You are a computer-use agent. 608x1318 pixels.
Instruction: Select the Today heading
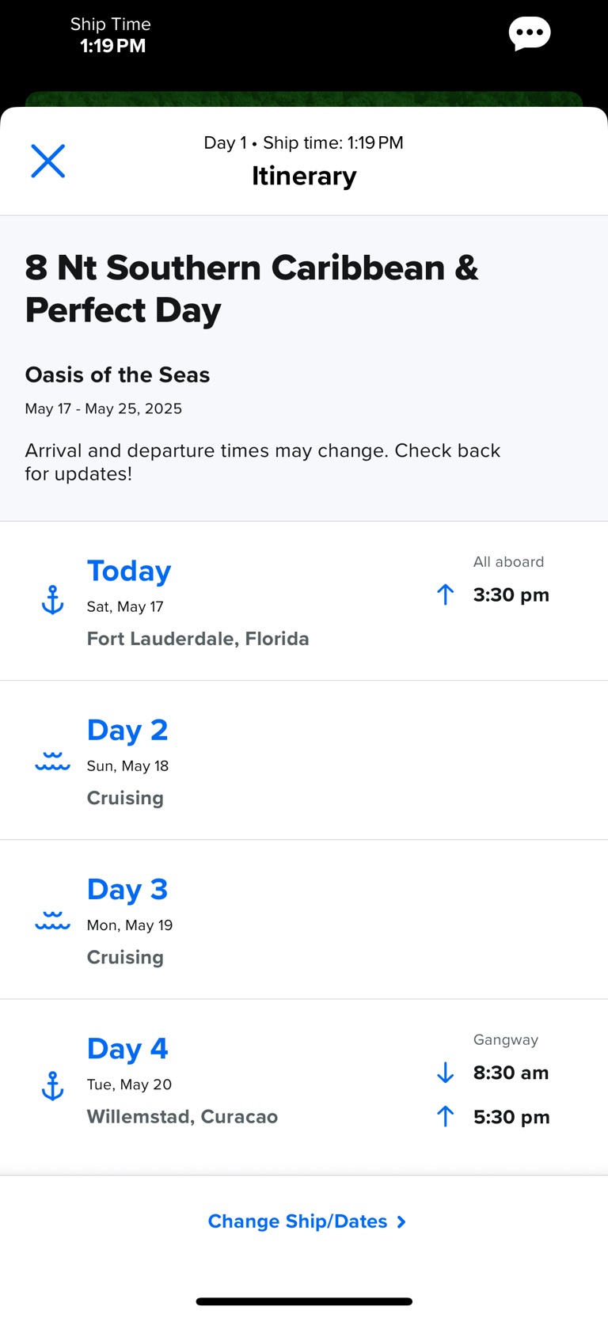tap(129, 571)
